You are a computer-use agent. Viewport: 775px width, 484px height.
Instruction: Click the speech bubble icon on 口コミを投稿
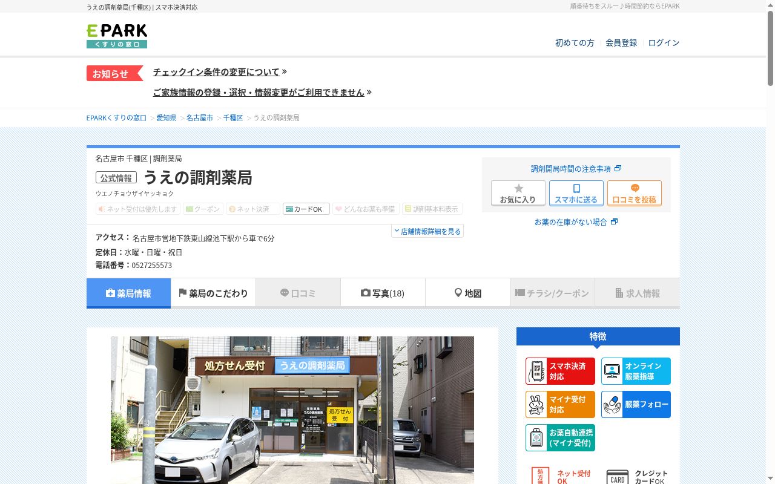pos(635,188)
